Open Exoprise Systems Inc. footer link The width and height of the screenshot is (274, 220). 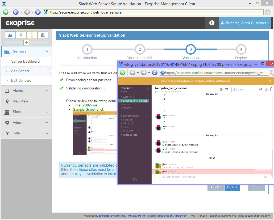[x=112, y=216]
